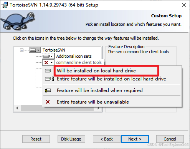Click hard drive icon beside 'Will be installed'

(48, 71)
